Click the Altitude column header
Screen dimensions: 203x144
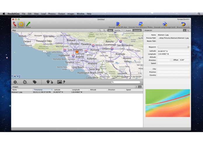[98, 89]
